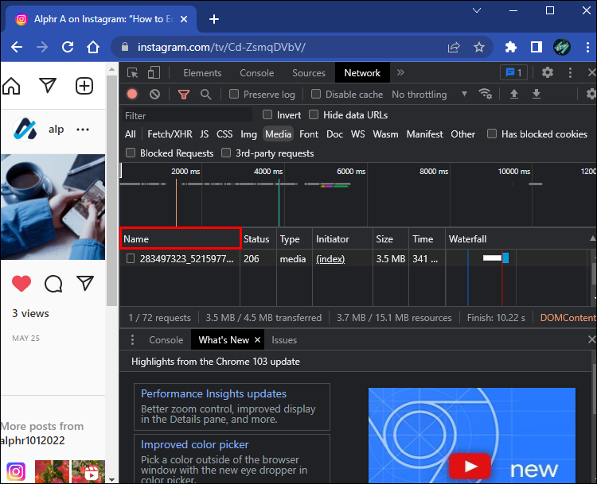Image resolution: width=597 pixels, height=484 pixels.
Task: Click the clear network log icon
Action: point(154,94)
